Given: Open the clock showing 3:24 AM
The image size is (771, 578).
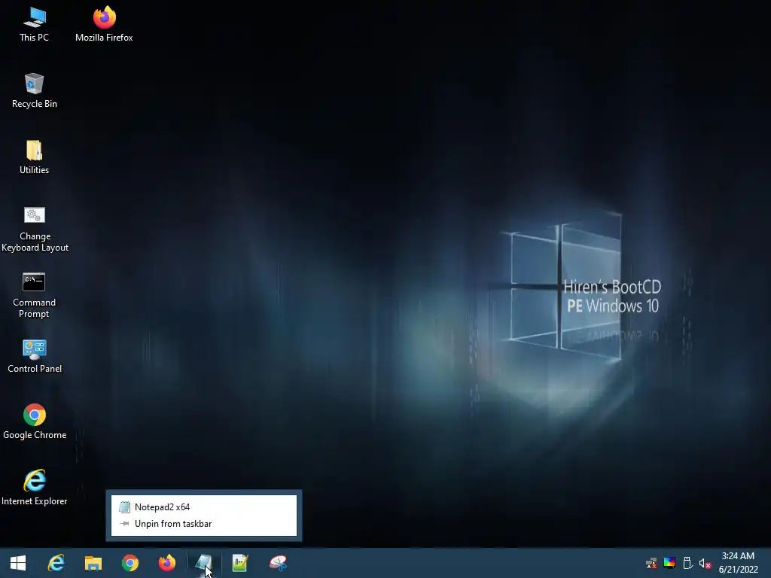Looking at the screenshot, I should [738, 563].
